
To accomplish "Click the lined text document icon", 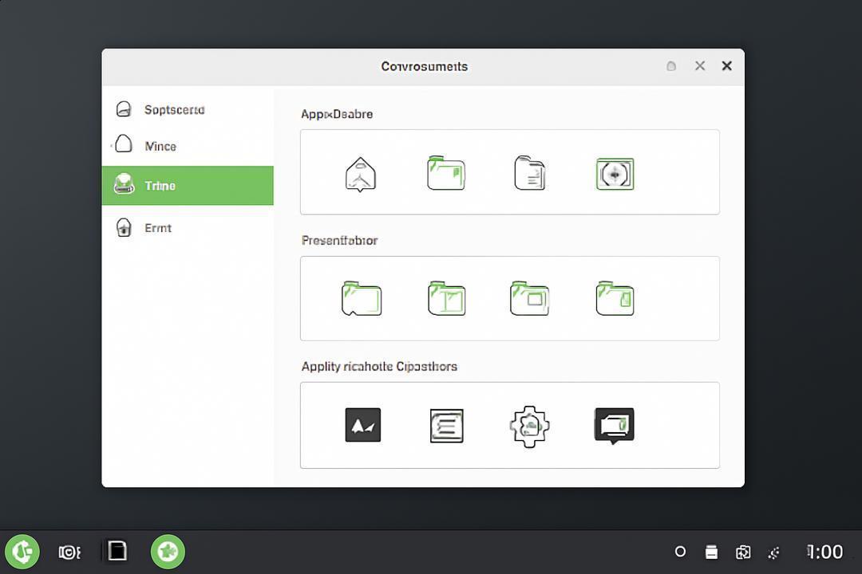I will point(446,425).
